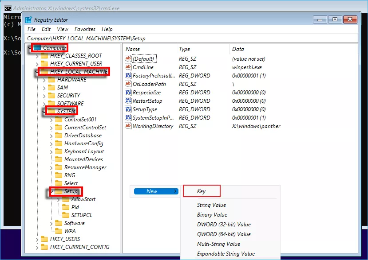Viewport: 368px width, 260px height.
Task: Select the SystemSetupInP... value name
Action: click(153, 118)
